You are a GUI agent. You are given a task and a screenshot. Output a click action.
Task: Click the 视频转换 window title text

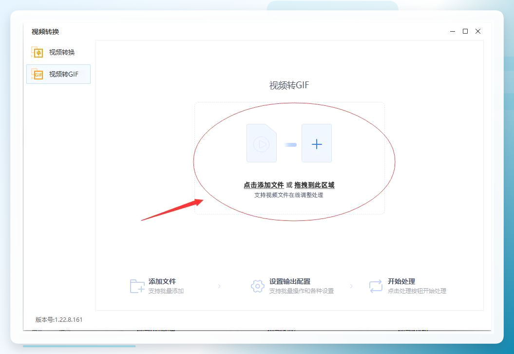pos(45,32)
